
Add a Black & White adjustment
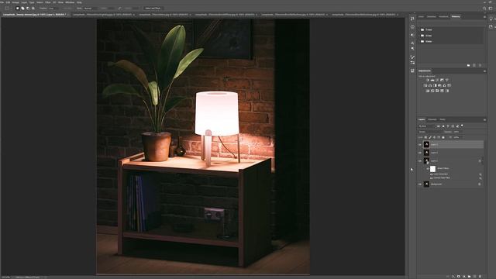click(435, 85)
